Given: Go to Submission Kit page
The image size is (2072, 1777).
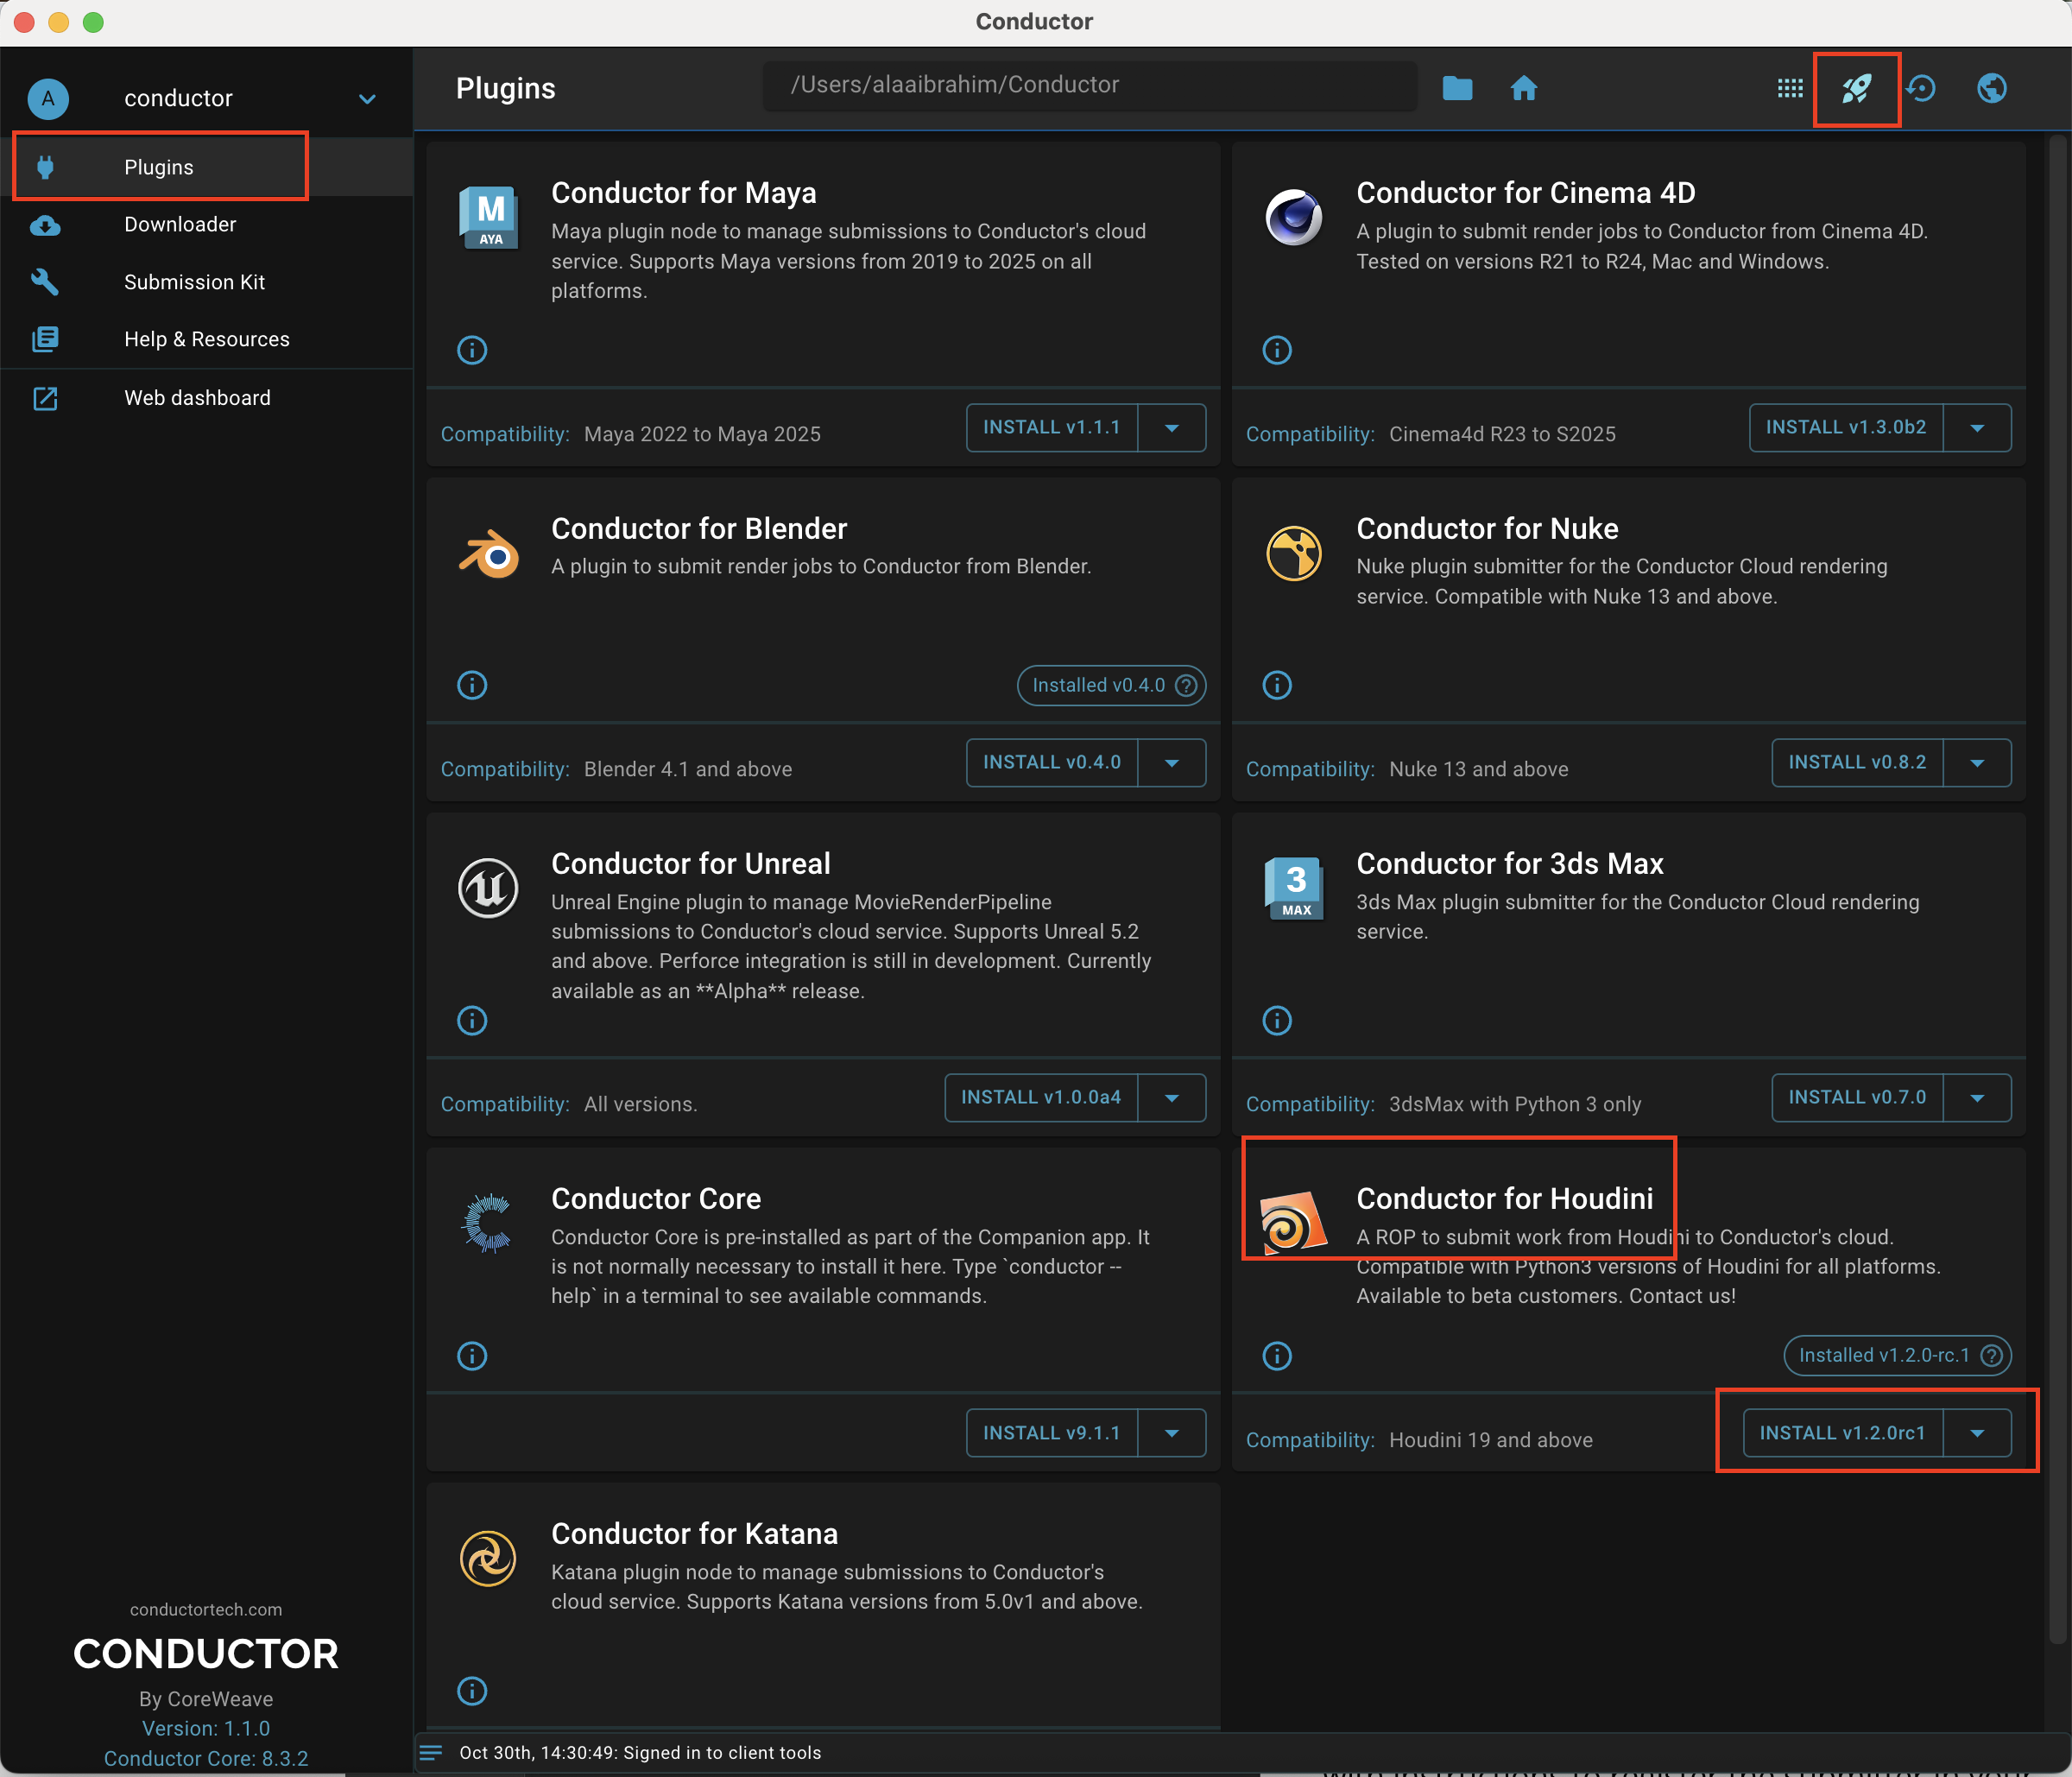Looking at the screenshot, I should pyautogui.click(x=194, y=282).
